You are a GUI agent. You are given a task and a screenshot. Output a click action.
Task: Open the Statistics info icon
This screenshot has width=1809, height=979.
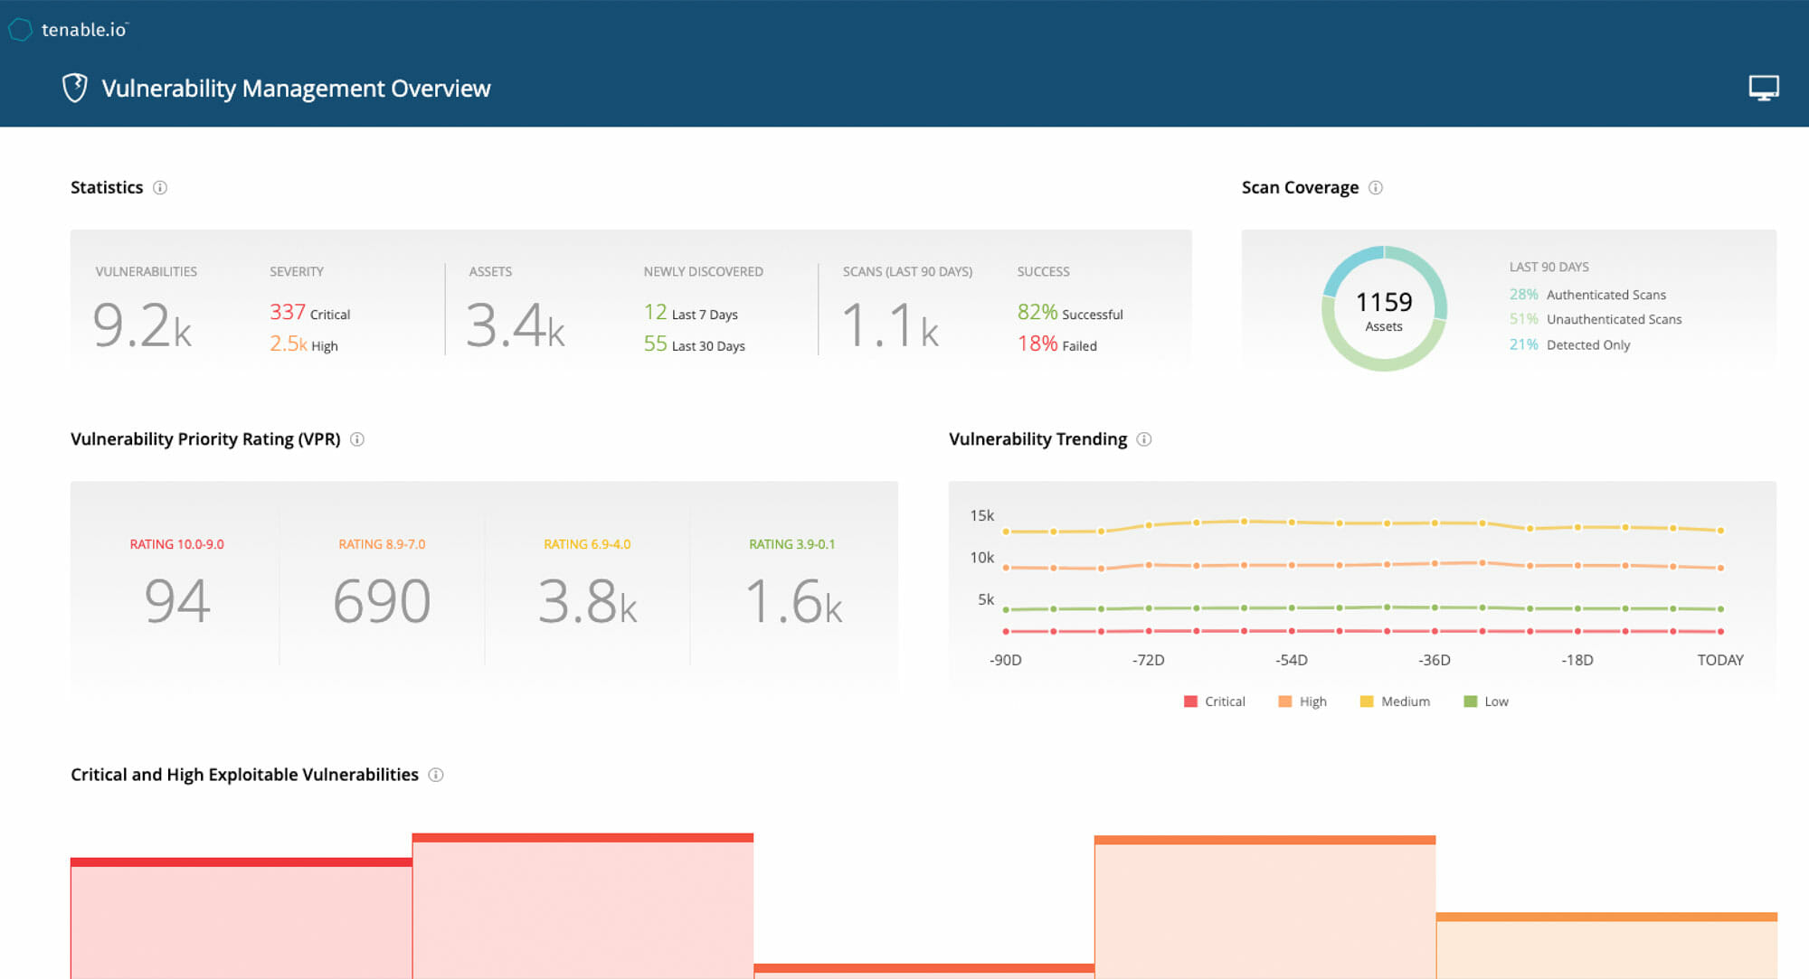pos(160,188)
